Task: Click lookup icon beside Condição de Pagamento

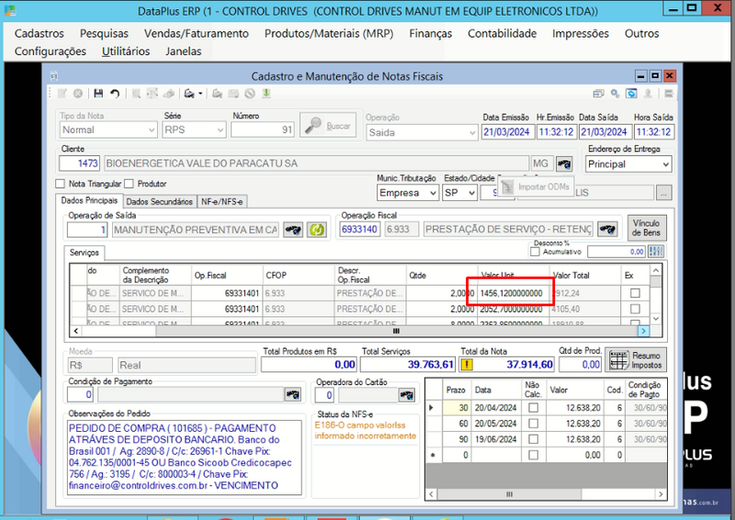Action: [293, 394]
